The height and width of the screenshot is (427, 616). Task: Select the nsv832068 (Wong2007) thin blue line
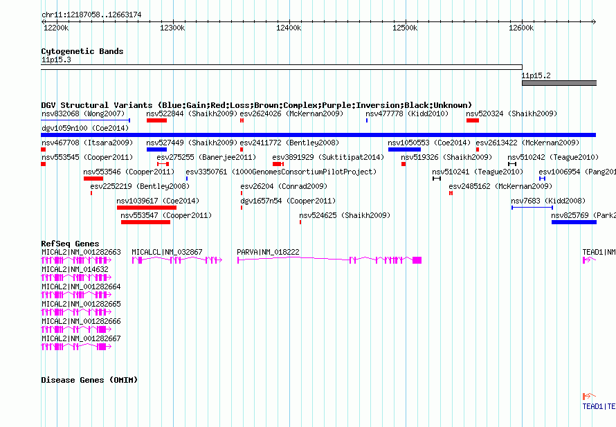(x=86, y=120)
